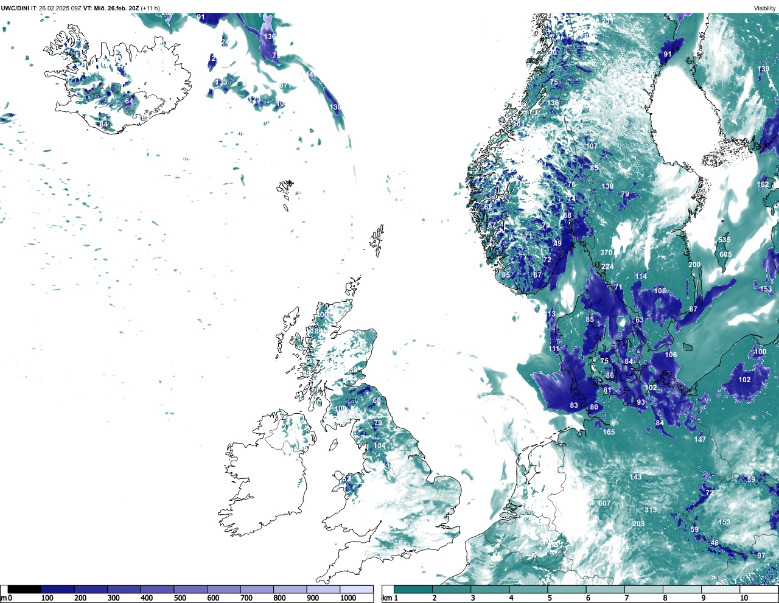This screenshot has height=603, width=779.
Task: Click the initial time 26.02.2025 09Z
Action: [x=60, y=8]
